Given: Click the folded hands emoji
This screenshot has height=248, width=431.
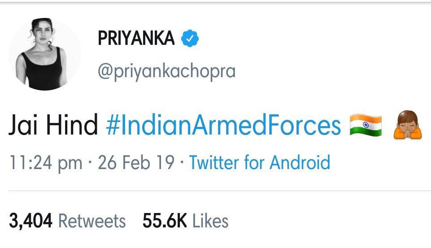Looking at the screenshot, I should [408, 126].
